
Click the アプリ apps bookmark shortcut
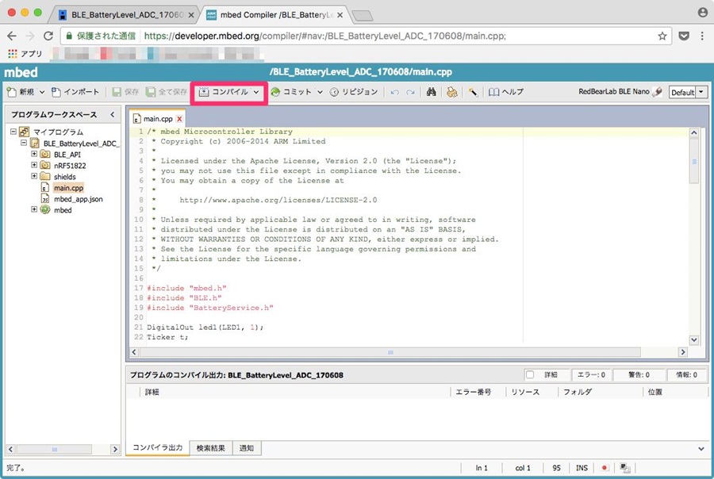[25, 54]
